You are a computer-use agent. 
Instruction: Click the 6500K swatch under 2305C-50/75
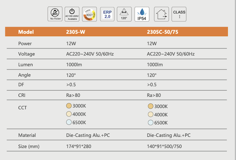(150, 123)
